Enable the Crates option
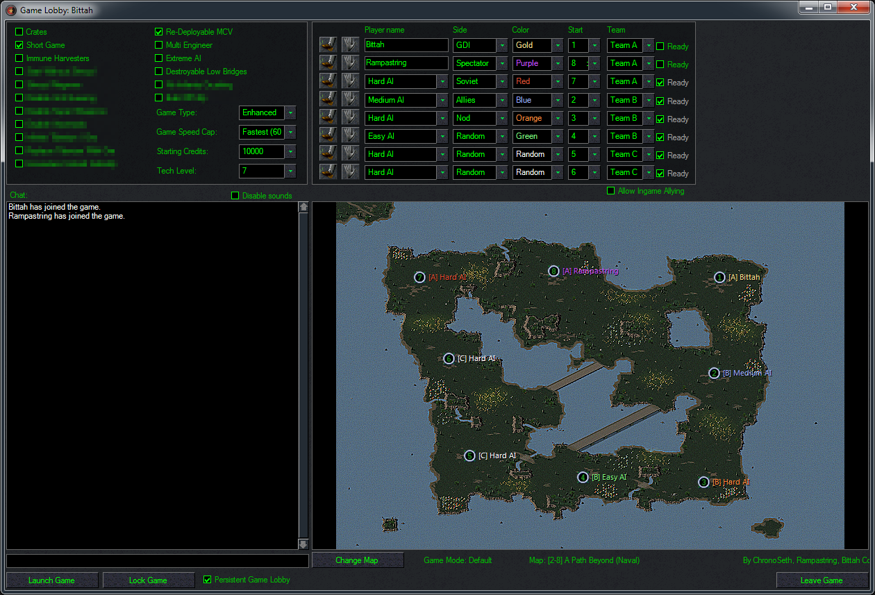This screenshot has width=875, height=595. click(19, 32)
